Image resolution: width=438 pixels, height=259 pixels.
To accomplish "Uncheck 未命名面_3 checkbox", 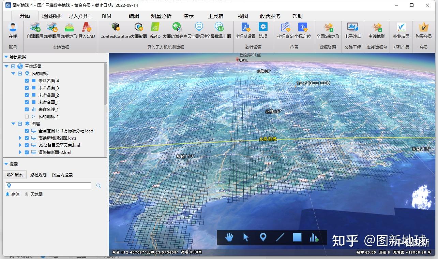I will (27, 88).
